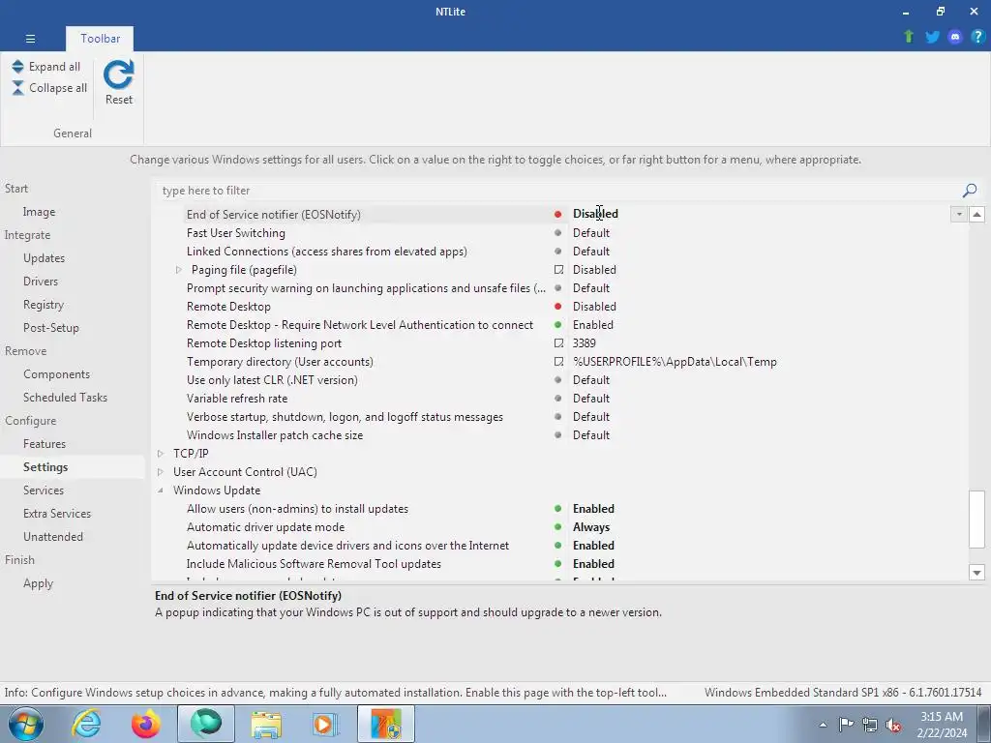Screen dimensions: 991x743
Task: Launch Firefox from taskbar
Action: [145, 724]
